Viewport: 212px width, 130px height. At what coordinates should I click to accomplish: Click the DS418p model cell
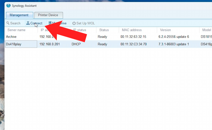[x=206, y=44]
